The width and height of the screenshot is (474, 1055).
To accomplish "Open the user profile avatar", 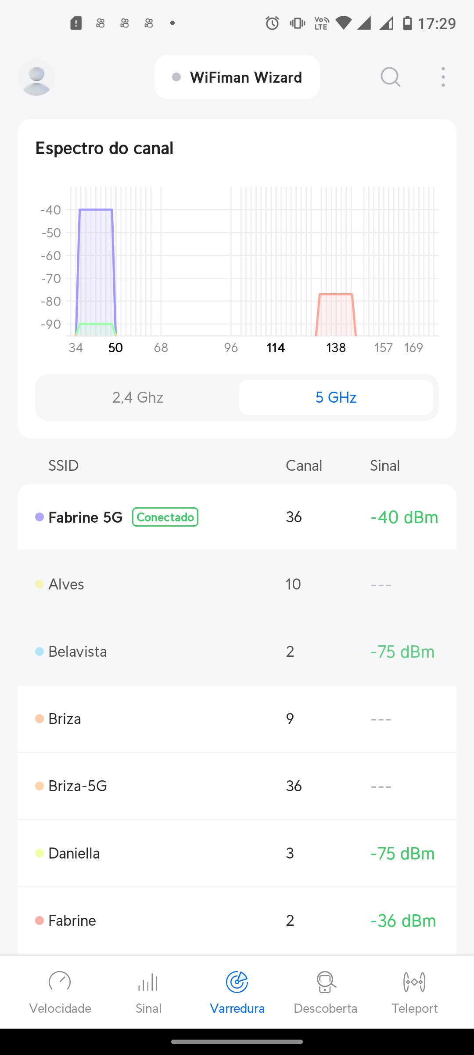I will pyautogui.click(x=36, y=78).
